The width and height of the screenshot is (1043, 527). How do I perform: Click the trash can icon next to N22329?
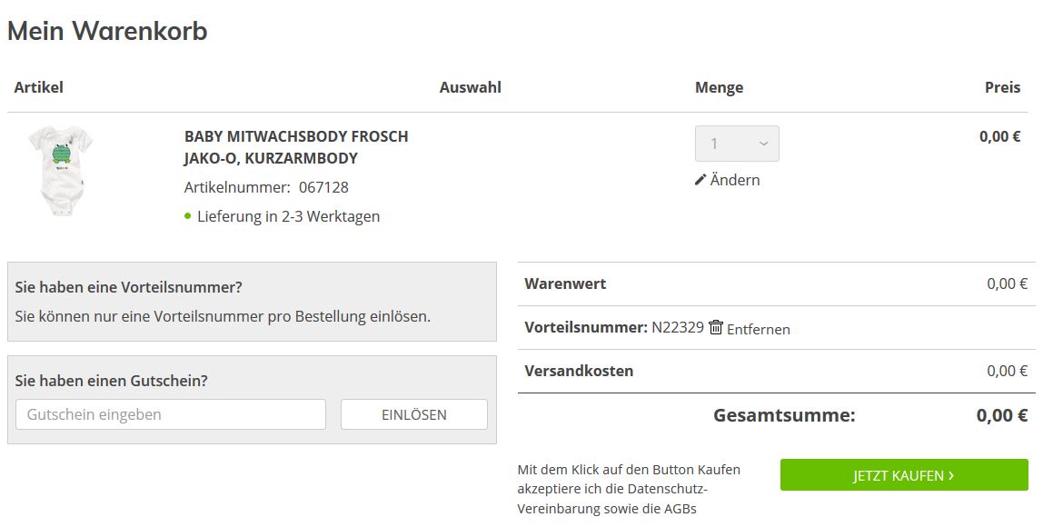click(x=716, y=327)
